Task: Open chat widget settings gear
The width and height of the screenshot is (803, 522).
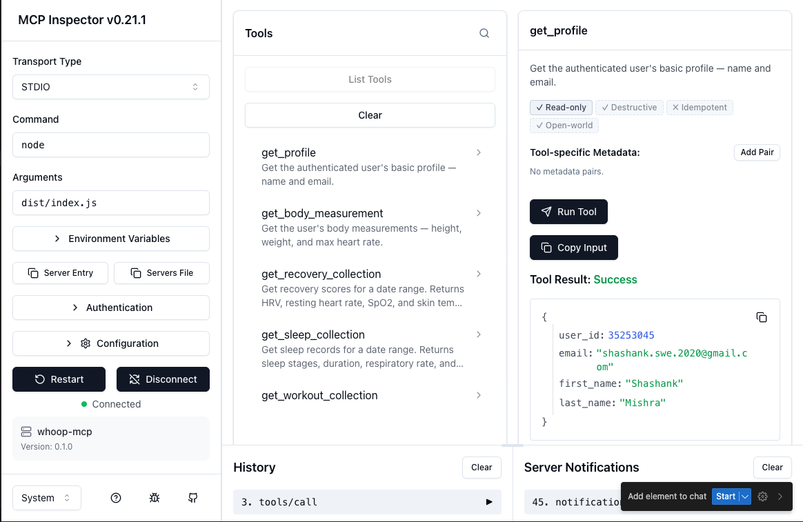Action: point(762,496)
